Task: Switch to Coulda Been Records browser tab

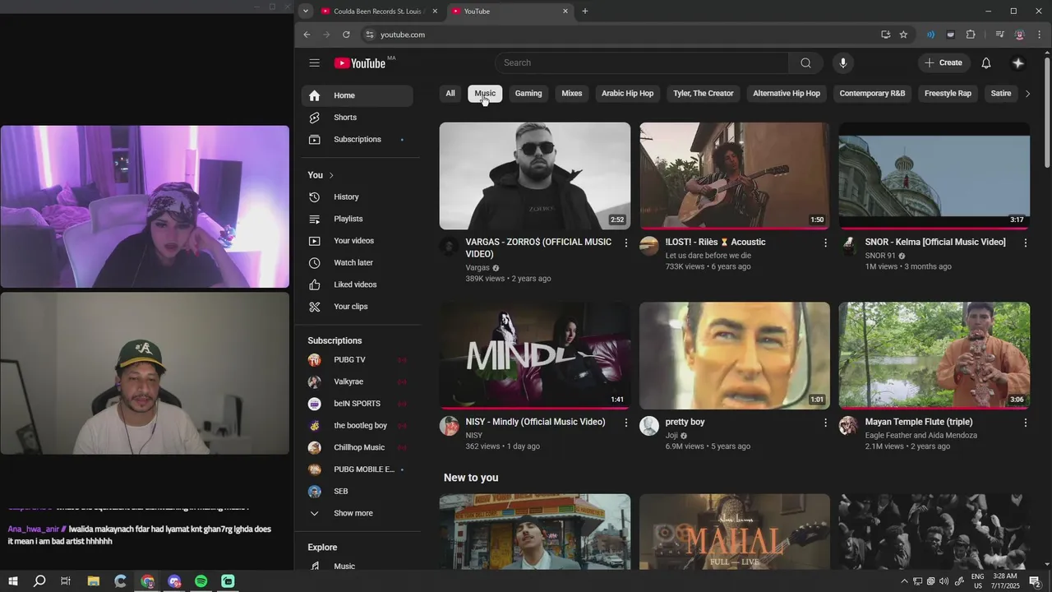Action: 377,12
